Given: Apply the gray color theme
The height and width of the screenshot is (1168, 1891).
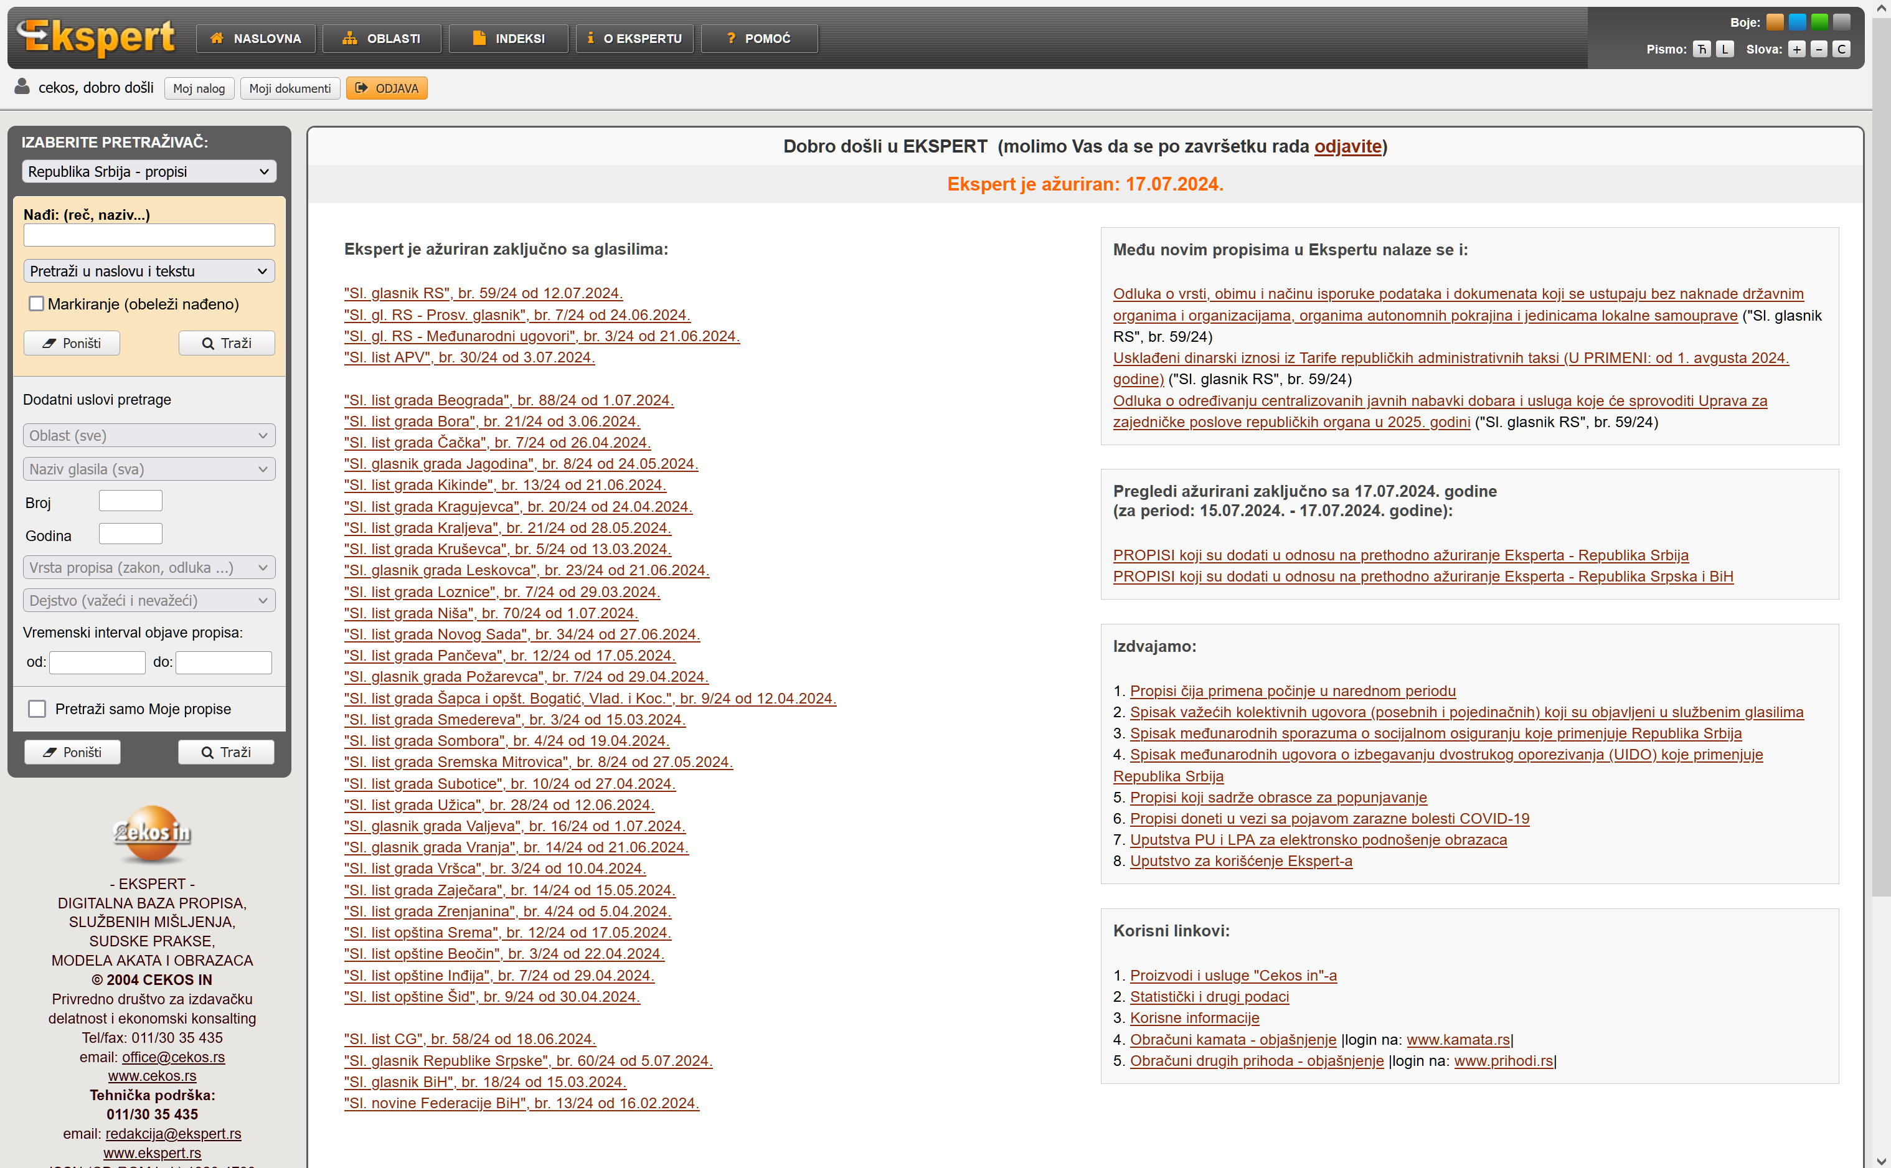Looking at the screenshot, I should click(x=1842, y=22).
